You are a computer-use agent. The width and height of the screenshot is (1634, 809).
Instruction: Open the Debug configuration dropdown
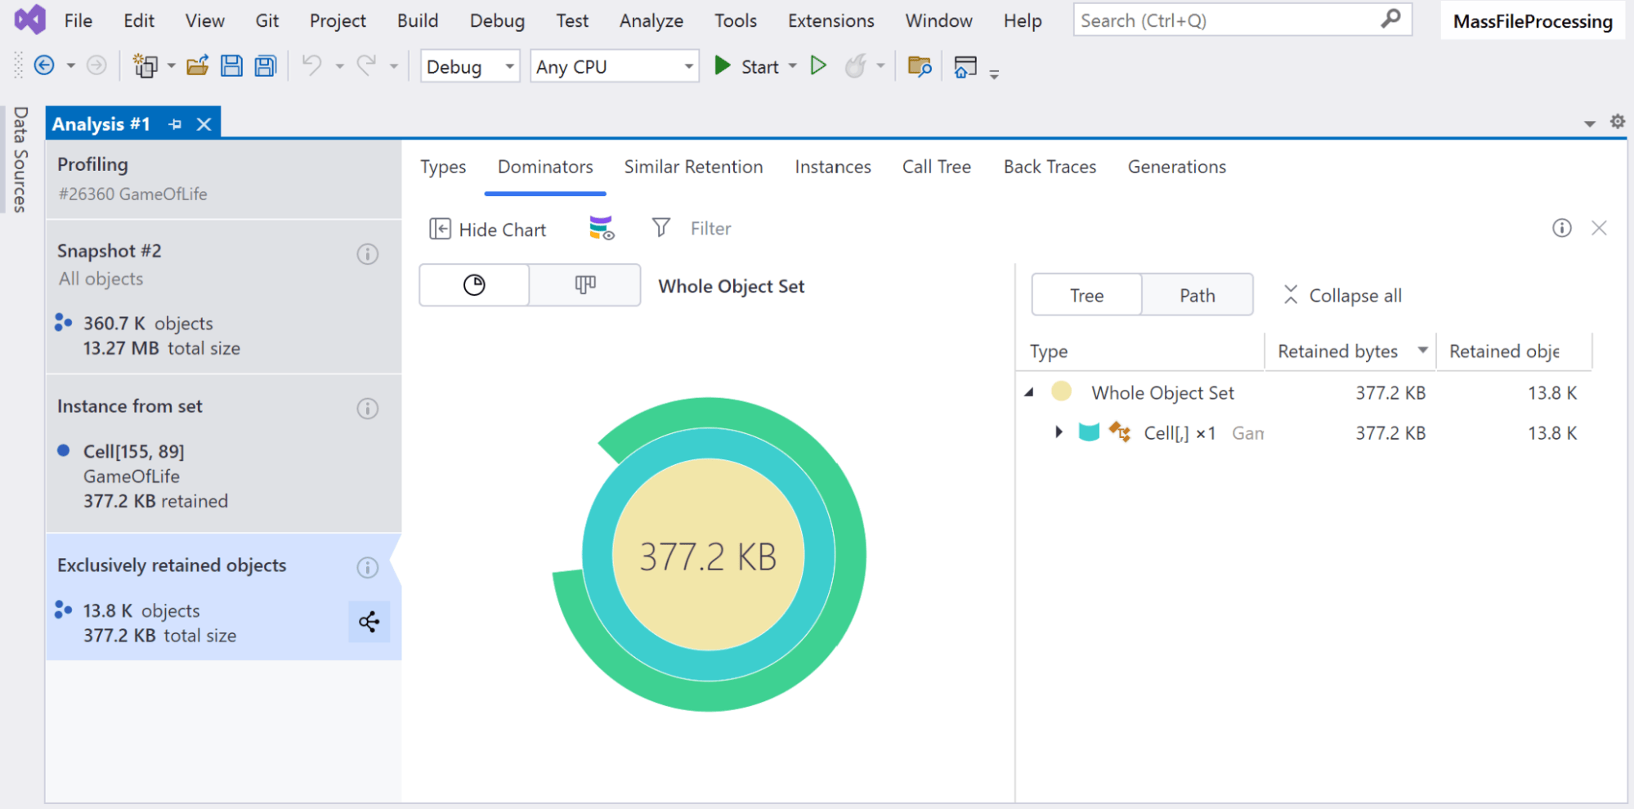tap(470, 67)
